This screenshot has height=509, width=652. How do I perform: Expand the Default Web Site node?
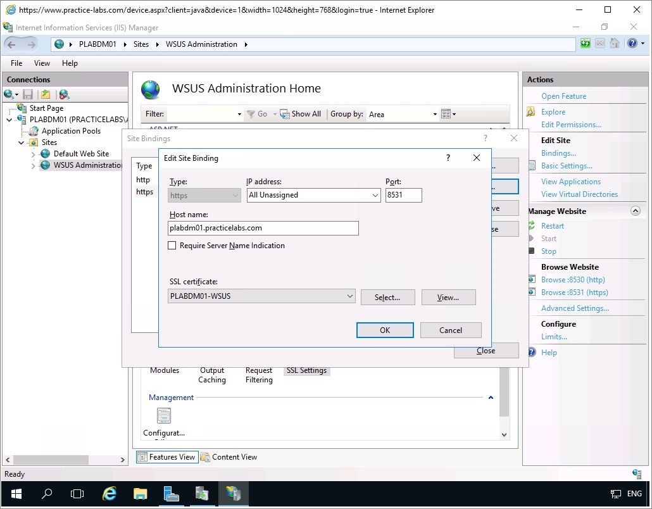point(34,154)
